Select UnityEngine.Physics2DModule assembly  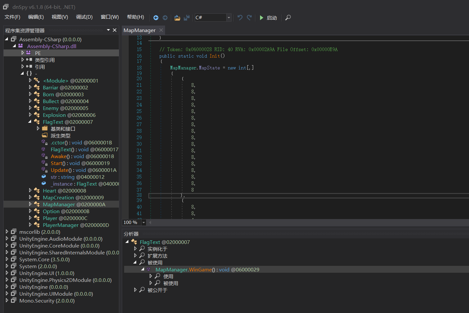66,280
